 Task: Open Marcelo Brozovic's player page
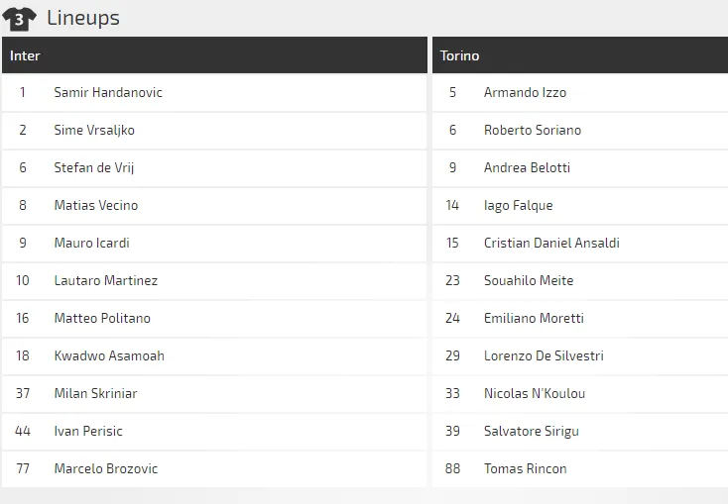tap(105, 468)
